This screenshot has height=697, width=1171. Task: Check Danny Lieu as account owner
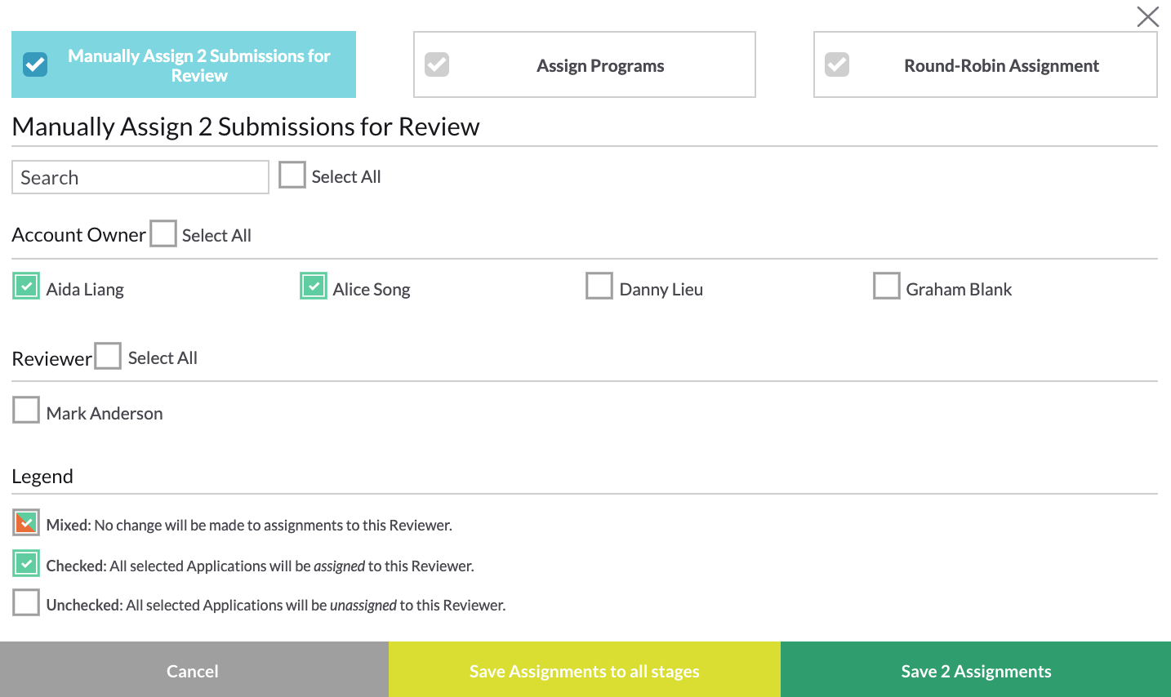pyautogui.click(x=599, y=286)
